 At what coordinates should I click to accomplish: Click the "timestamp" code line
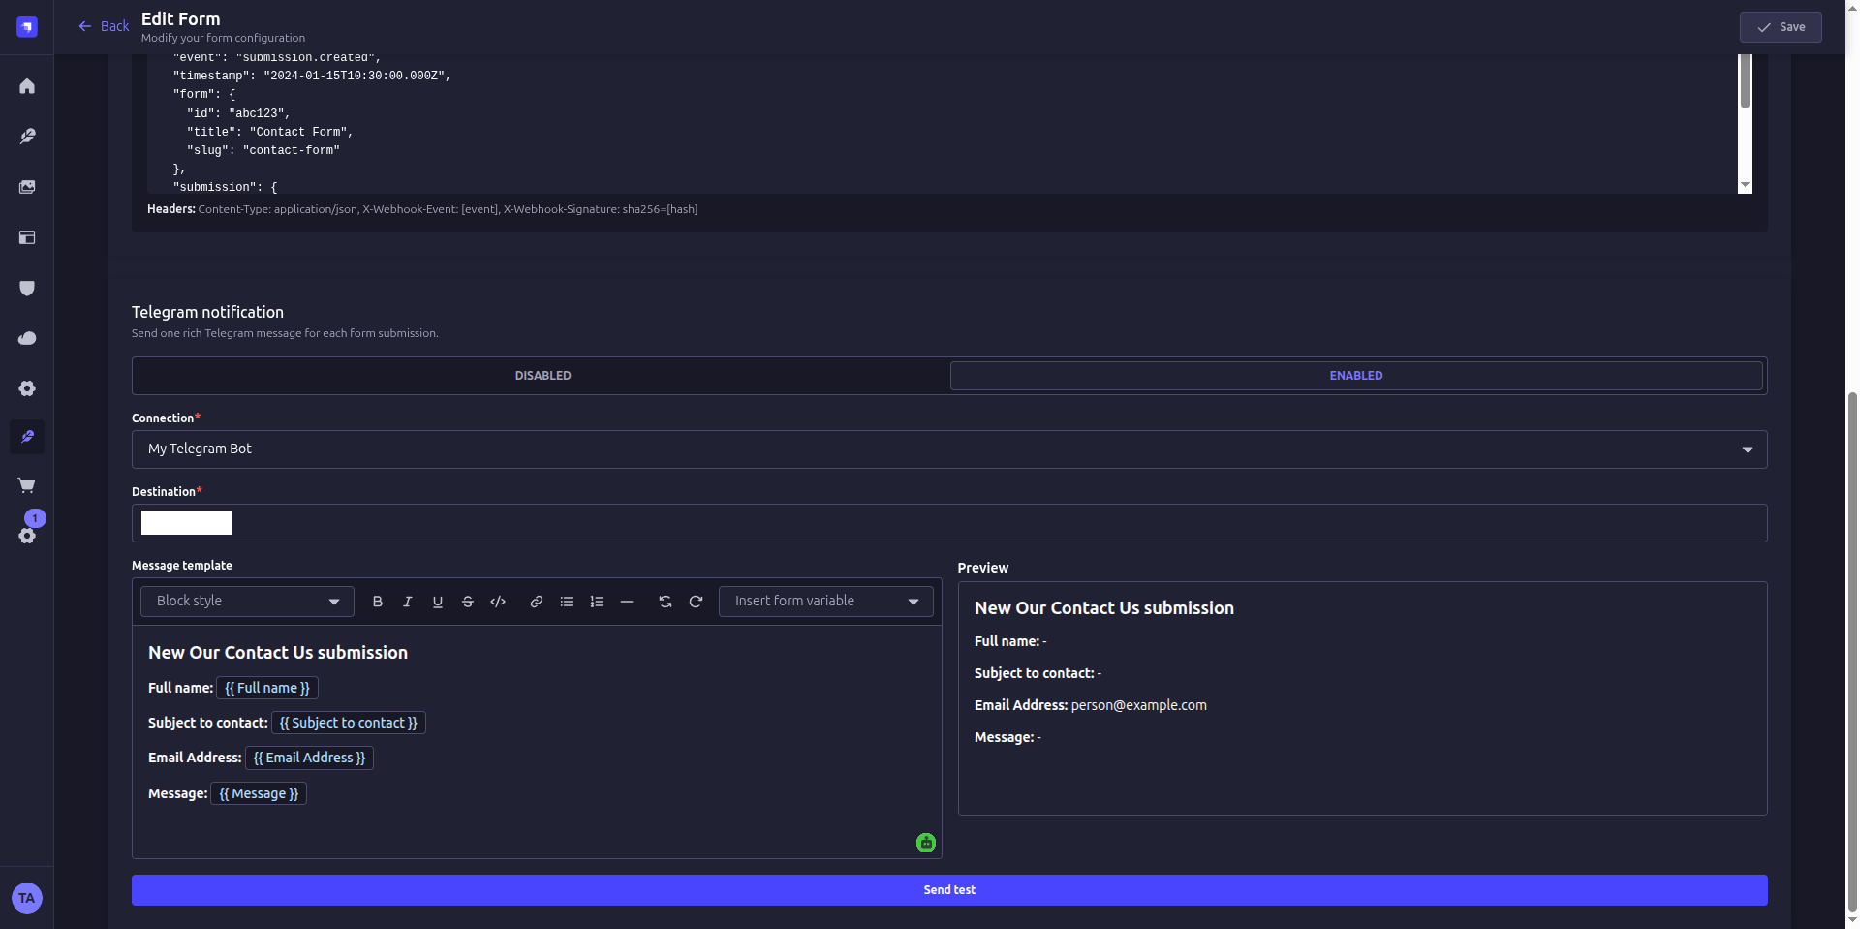312,76
